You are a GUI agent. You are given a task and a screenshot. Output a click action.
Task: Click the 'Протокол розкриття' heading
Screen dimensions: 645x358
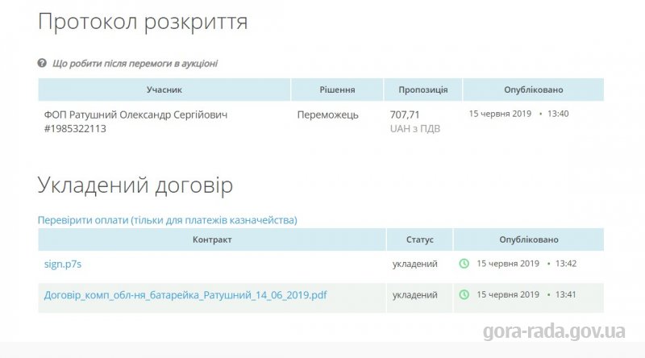click(x=143, y=22)
